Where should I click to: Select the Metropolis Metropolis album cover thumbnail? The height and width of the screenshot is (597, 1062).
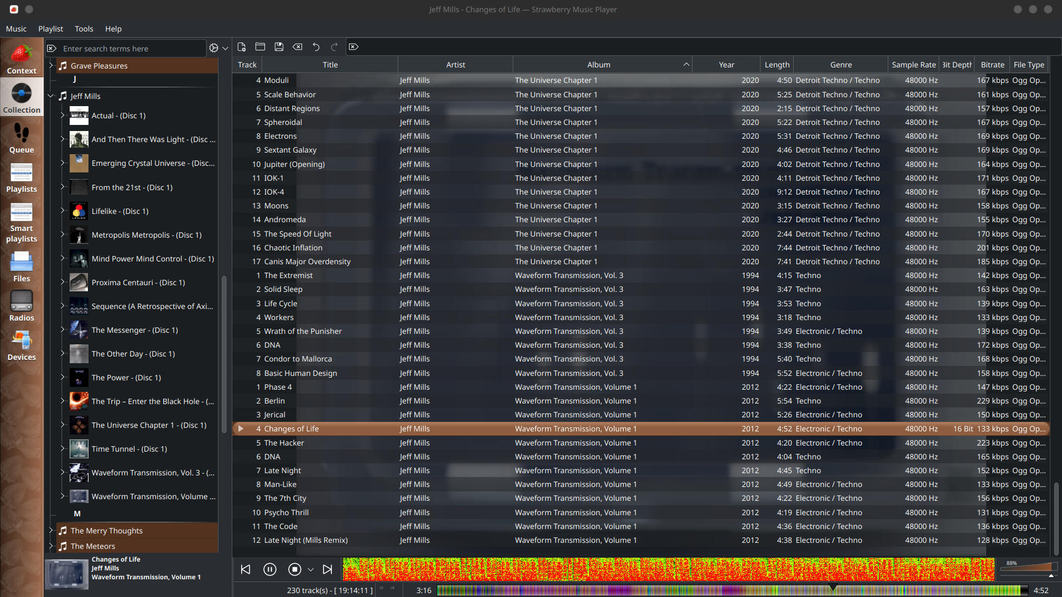79,235
